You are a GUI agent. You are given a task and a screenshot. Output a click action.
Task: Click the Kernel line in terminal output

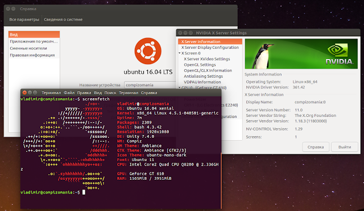(x=168, y=113)
